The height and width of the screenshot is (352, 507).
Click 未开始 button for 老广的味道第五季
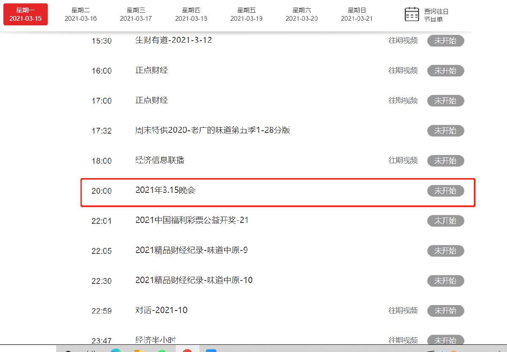(x=445, y=131)
